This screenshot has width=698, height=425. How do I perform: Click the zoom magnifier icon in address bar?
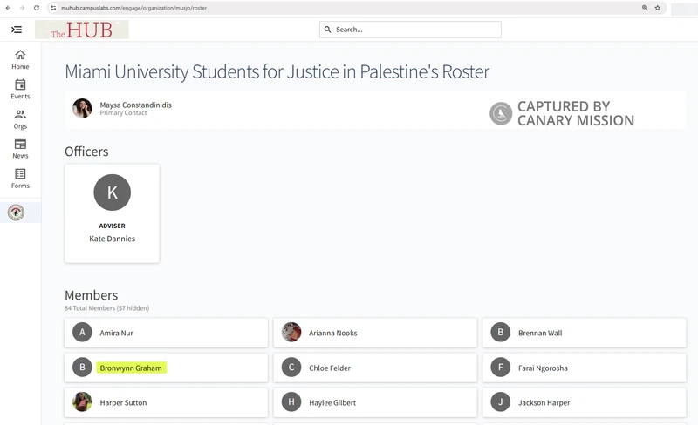pyautogui.click(x=645, y=8)
